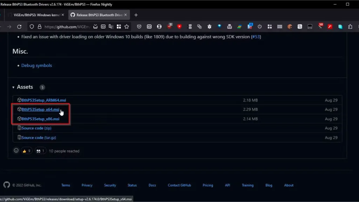Click the circular S extension icon

coord(160,27)
